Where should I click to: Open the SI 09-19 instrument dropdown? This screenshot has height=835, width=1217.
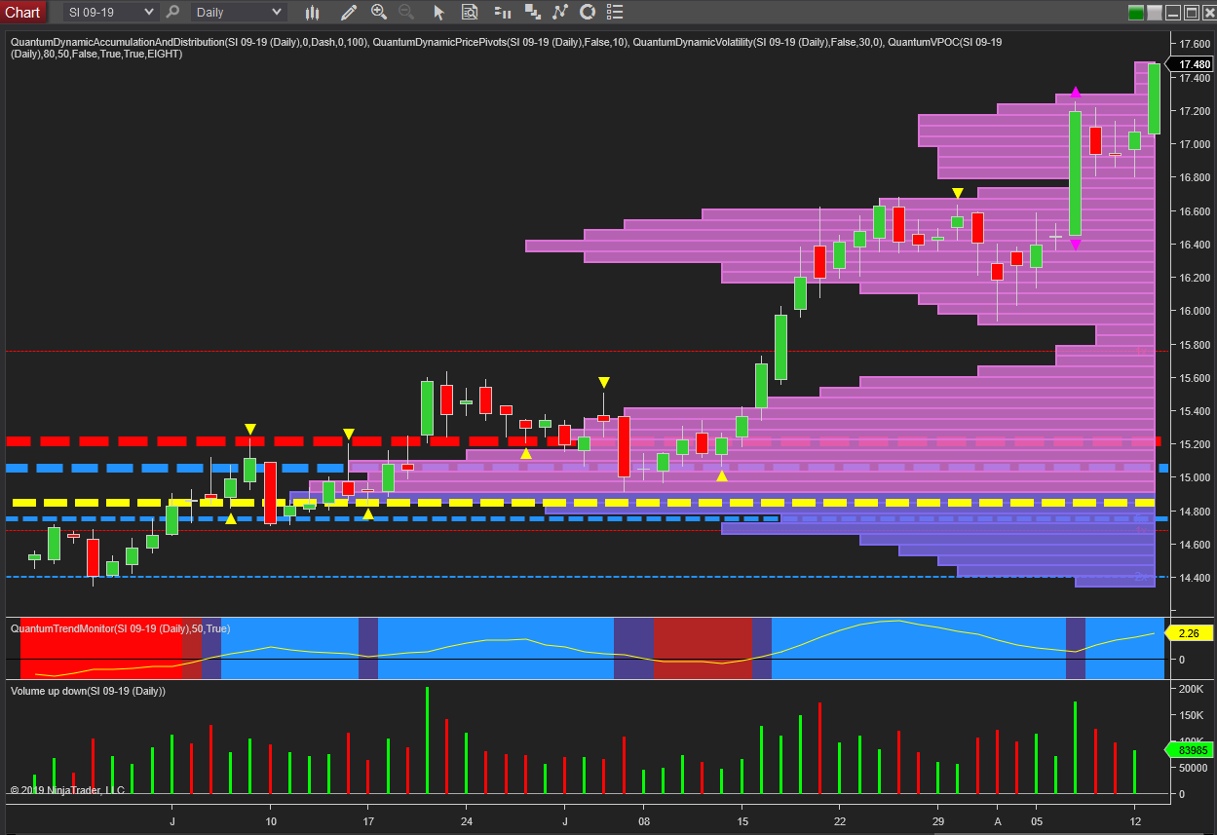pyautogui.click(x=110, y=13)
